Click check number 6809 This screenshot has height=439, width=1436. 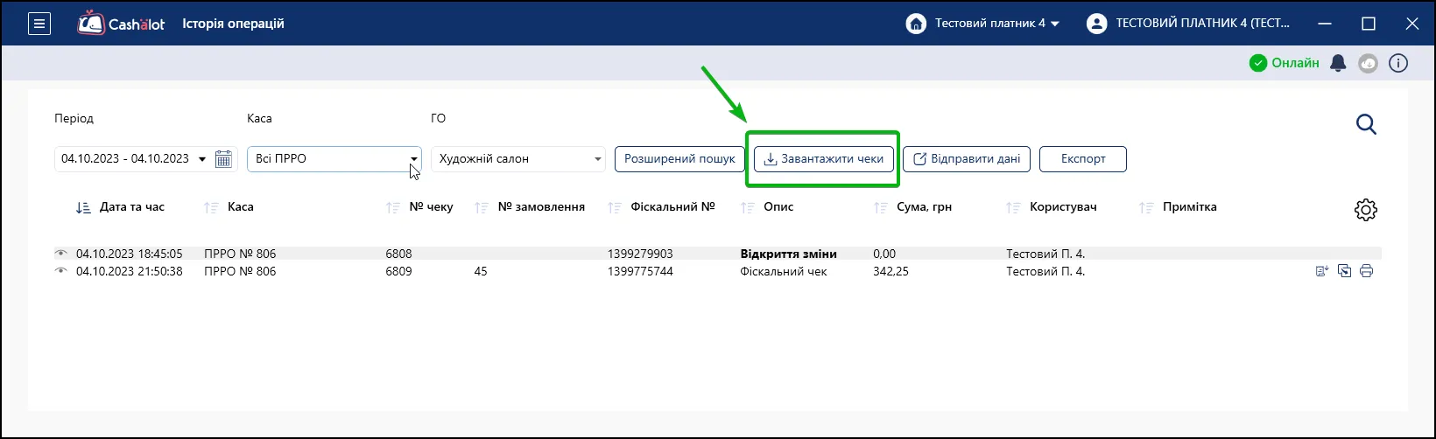click(x=398, y=271)
